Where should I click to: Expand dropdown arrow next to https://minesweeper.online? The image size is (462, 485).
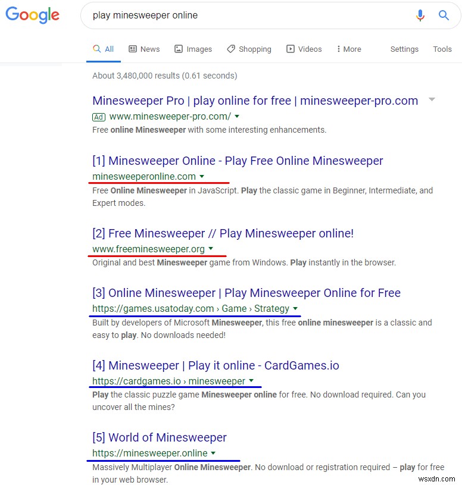(213, 453)
